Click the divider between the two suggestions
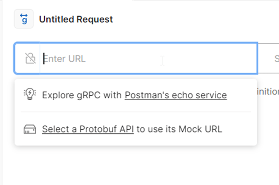The width and height of the screenshot is (279, 185). (x=136, y=112)
